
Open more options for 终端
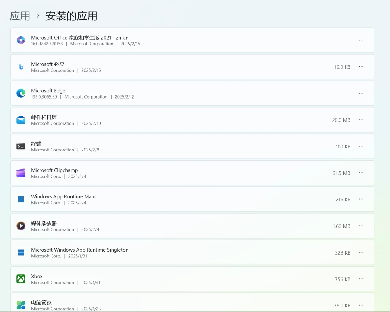361,146
